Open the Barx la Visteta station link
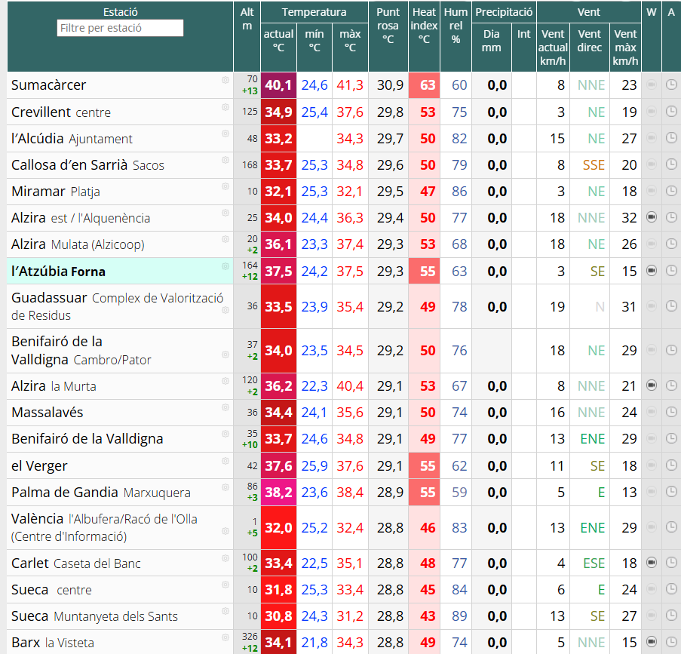 pyautogui.click(x=53, y=642)
